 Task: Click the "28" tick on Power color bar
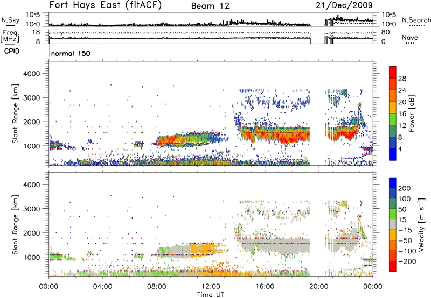(x=402, y=79)
